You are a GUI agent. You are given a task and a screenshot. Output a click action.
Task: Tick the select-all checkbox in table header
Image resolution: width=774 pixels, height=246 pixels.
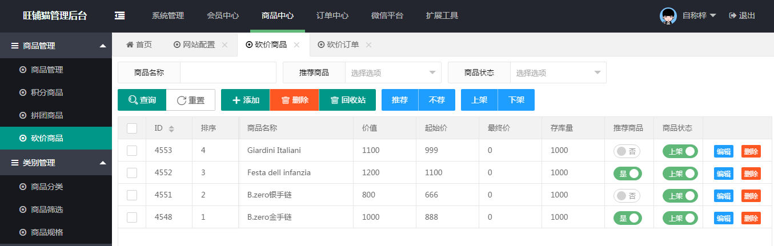[132, 128]
